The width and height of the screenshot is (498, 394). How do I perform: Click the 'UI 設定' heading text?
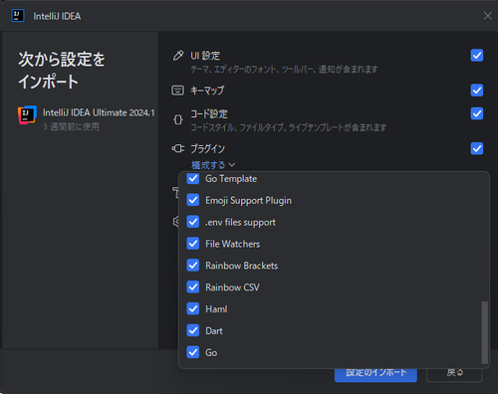[205, 56]
